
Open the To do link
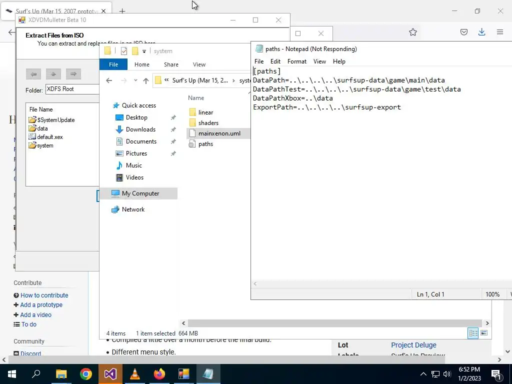(x=28, y=324)
